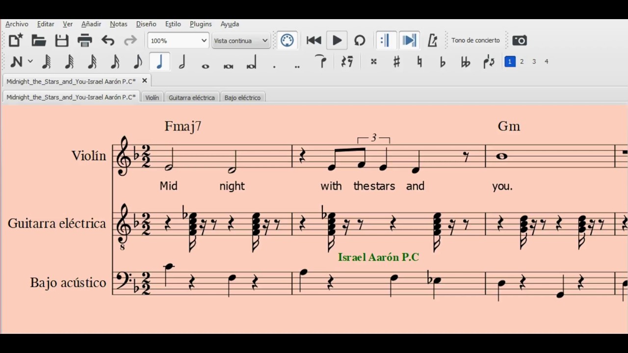Open the Notas menu
This screenshot has height=353, width=628.
(119, 24)
